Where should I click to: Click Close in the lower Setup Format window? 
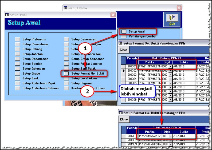pyautogui.click(x=124, y=119)
